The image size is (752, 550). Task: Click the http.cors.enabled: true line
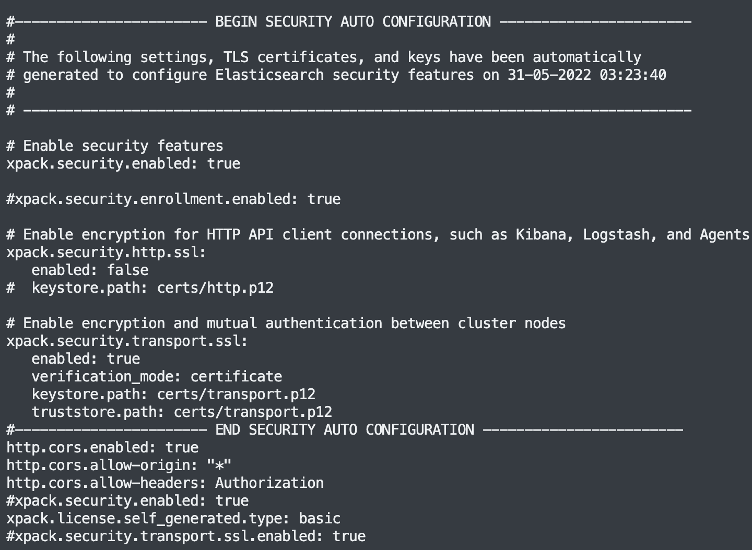(102, 448)
